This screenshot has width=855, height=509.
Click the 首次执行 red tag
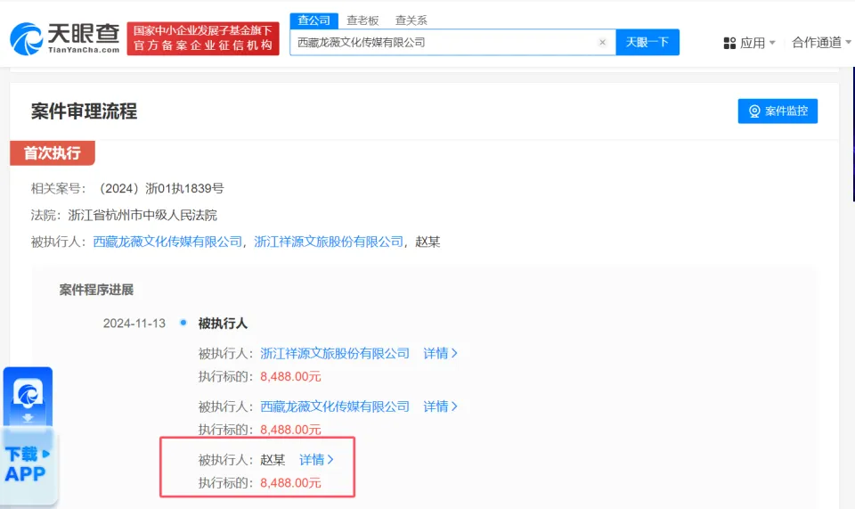[52, 153]
